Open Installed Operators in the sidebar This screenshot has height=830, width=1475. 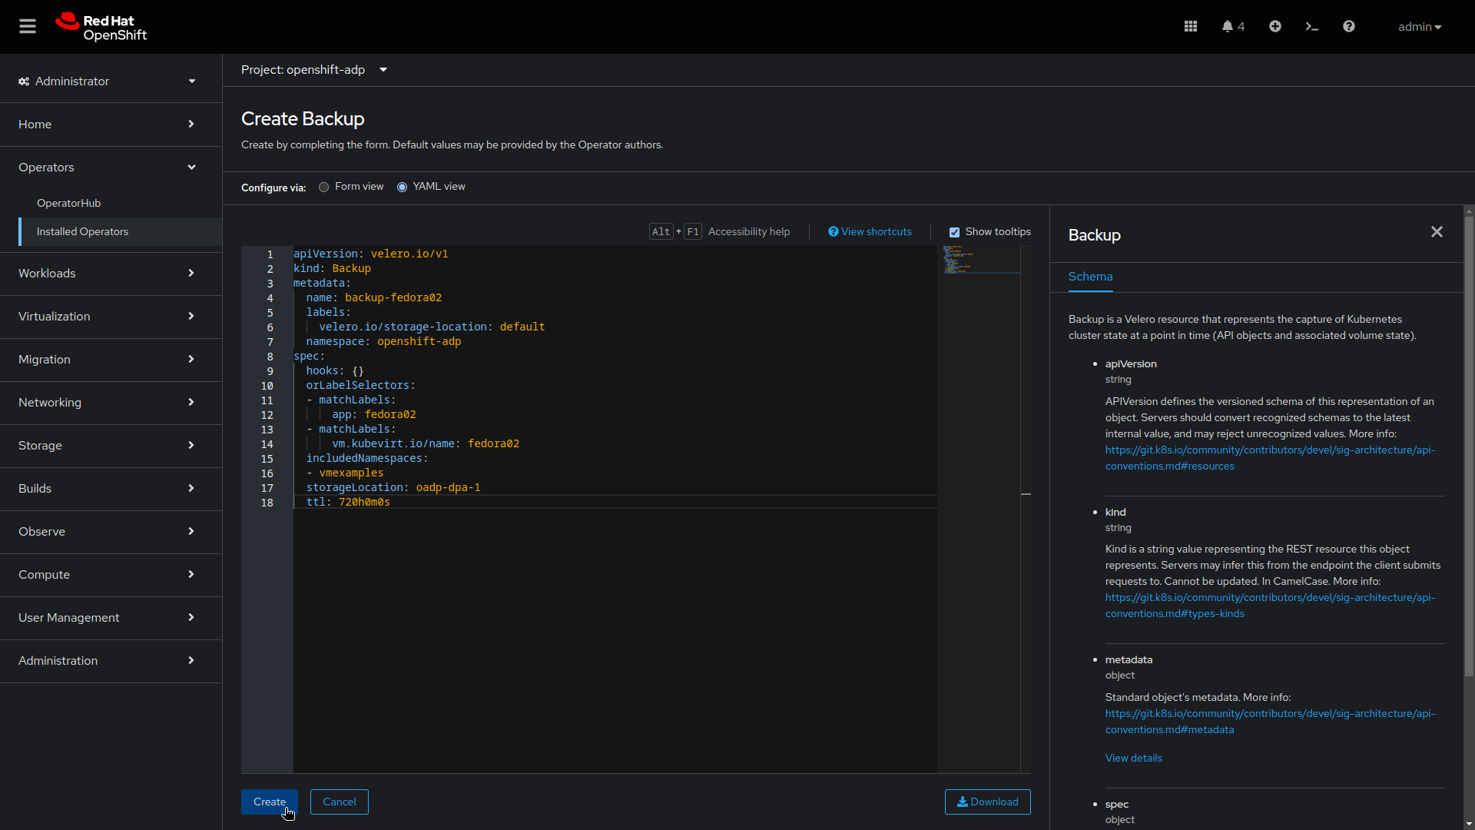point(83,231)
